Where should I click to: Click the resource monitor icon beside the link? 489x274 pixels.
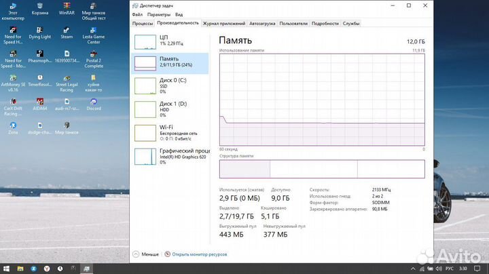(x=168, y=254)
